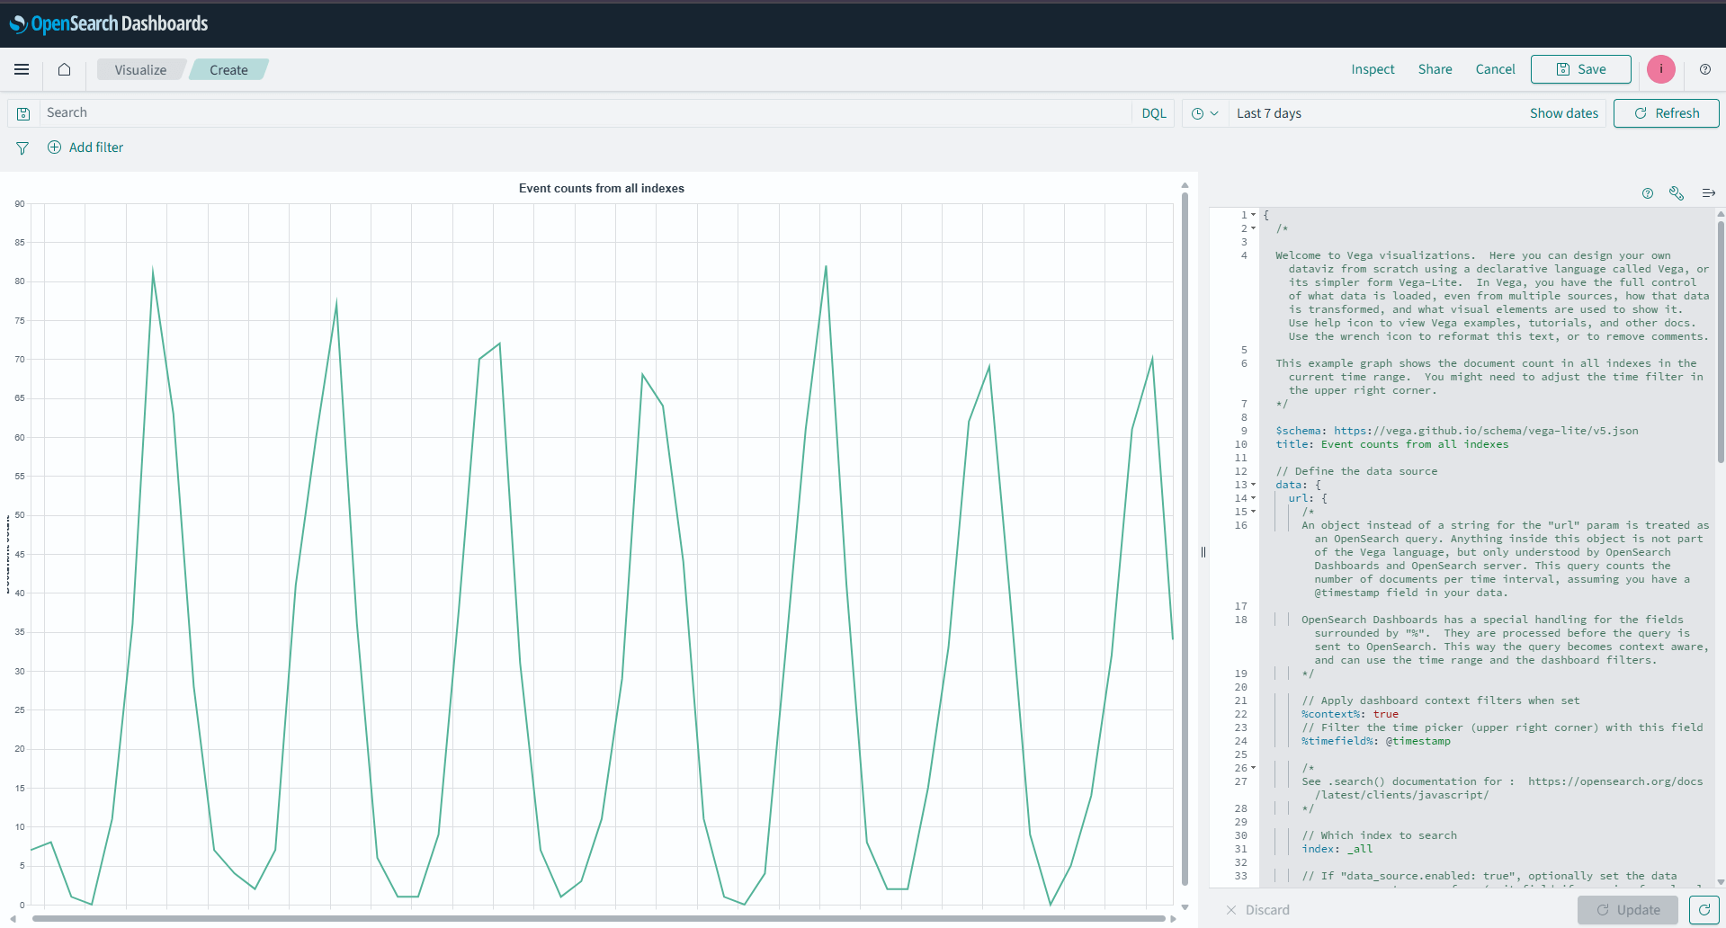Open the request flyout with the arrow icon

pos(1707,192)
